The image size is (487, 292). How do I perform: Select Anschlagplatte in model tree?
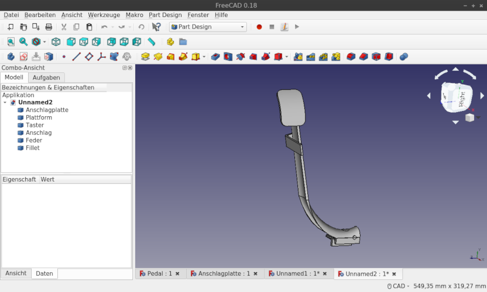click(x=47, y=110)
